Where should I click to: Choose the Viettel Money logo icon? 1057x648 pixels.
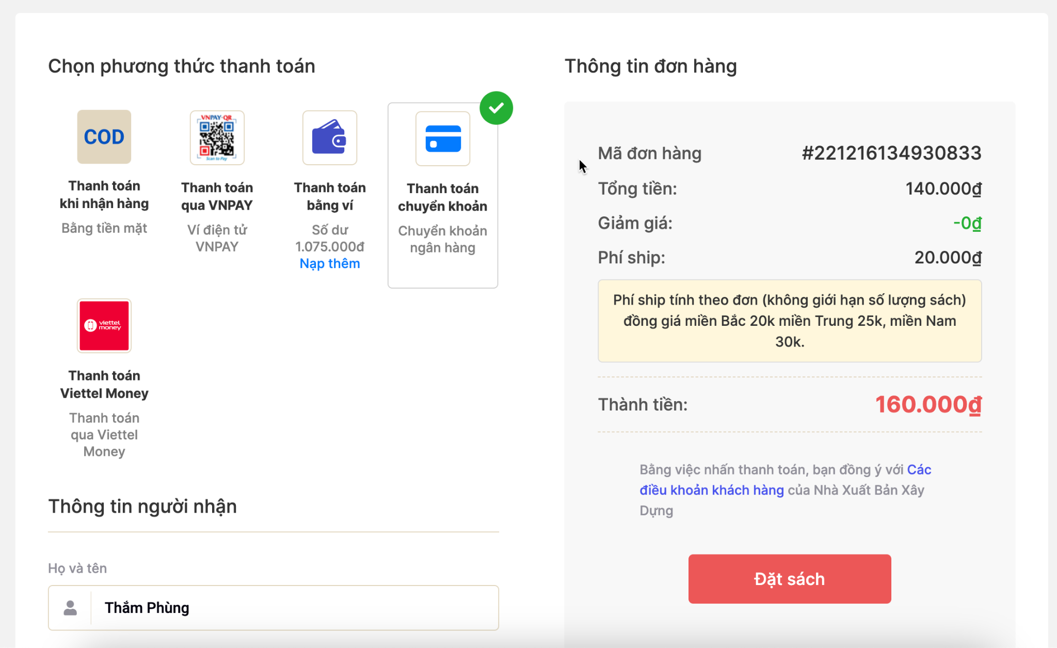[x=104, y=326]
